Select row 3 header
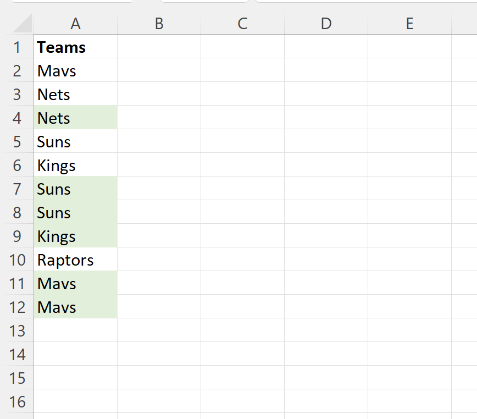The image size is (477, 419). 16,93
